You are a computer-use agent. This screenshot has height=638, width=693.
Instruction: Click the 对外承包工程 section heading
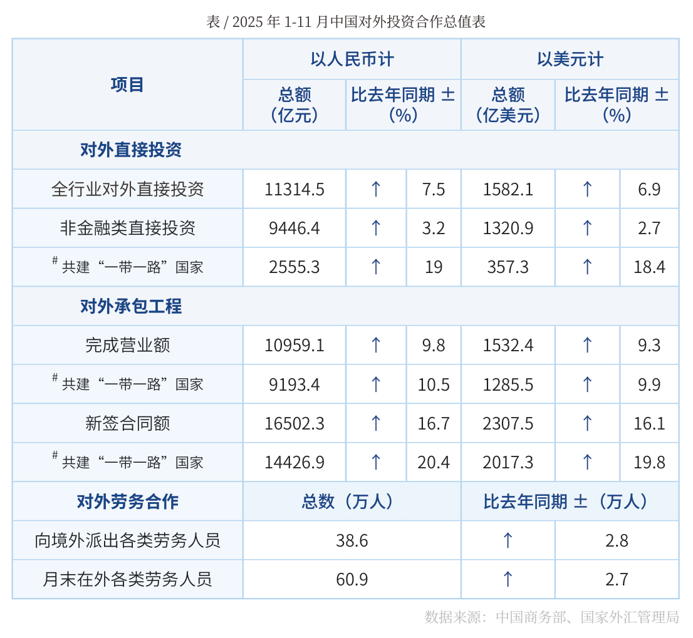coord(131,306)
